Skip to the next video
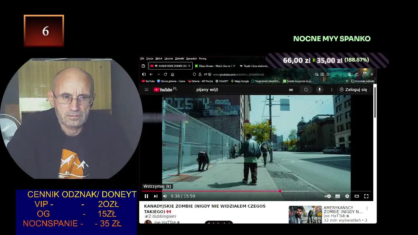 [156, 196]
